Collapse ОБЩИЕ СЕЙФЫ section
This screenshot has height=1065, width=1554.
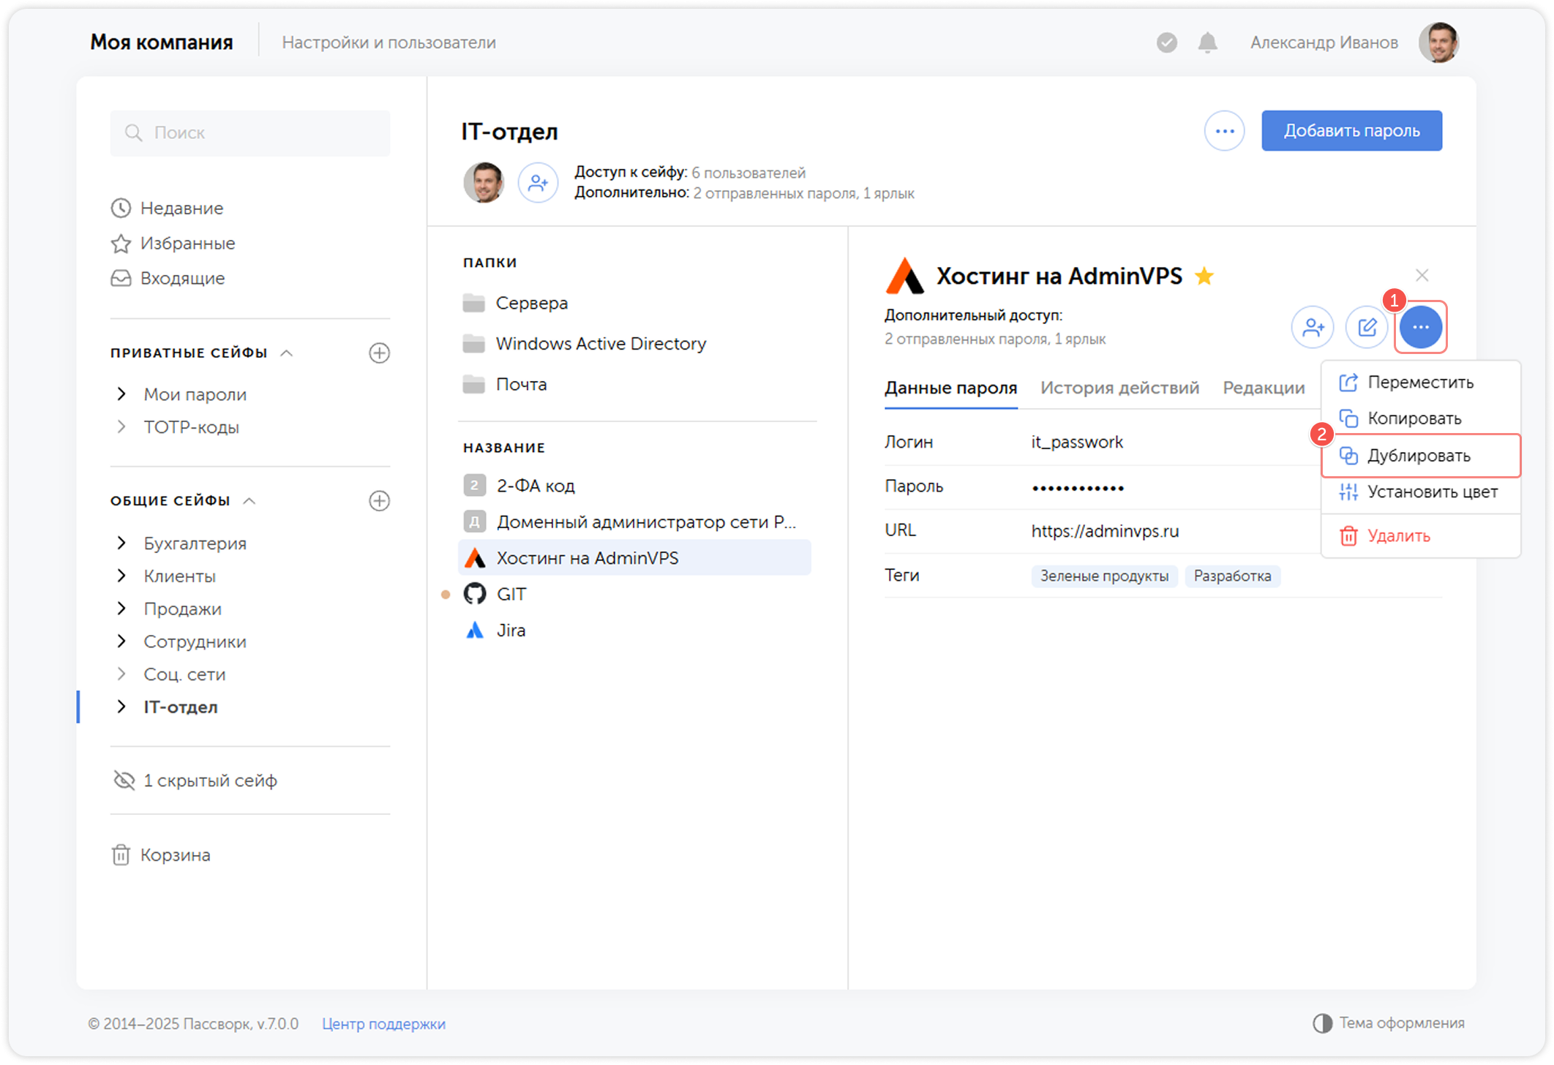point(249,501)
